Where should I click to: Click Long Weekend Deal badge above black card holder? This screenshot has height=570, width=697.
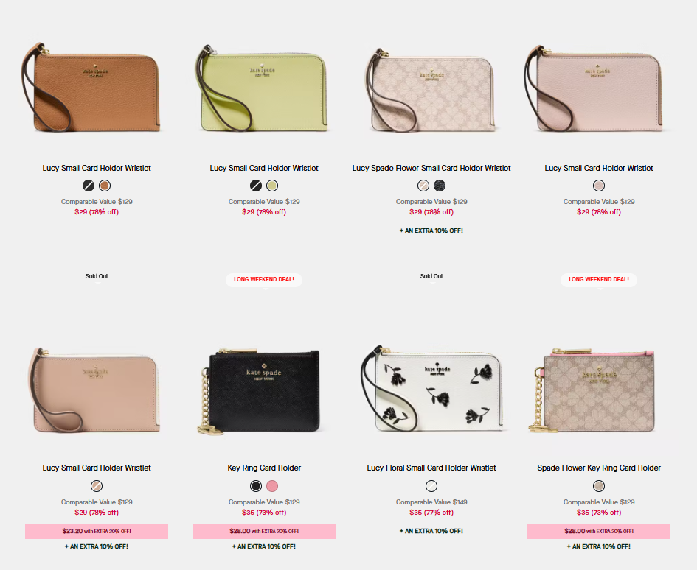[x=264, y=280]
